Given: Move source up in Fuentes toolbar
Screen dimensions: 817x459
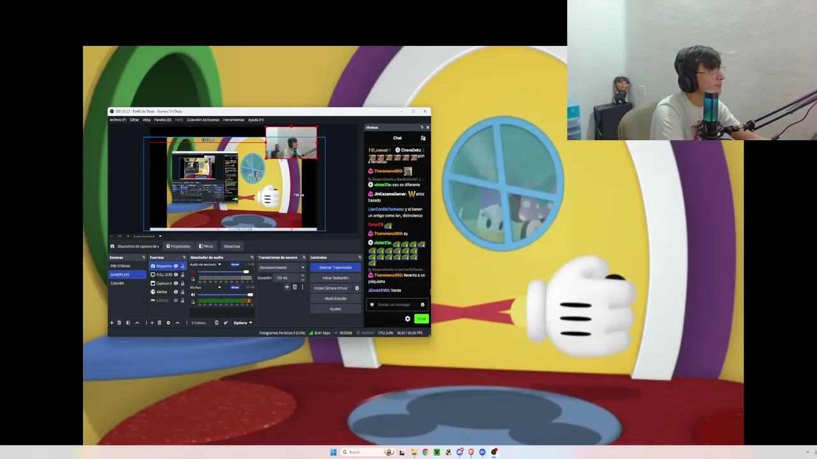Looking at the screenshot, I should click(177, 323).
